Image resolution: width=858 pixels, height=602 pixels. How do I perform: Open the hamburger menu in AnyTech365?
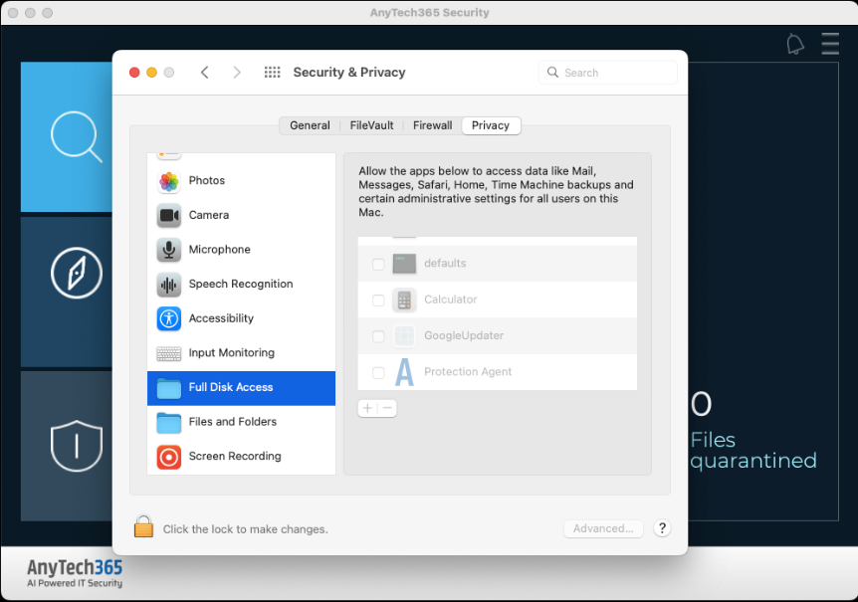830,44
